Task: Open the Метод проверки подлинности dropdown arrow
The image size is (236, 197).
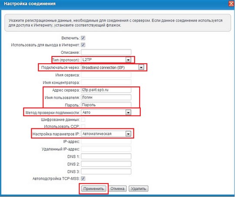Action: (128, 112)
